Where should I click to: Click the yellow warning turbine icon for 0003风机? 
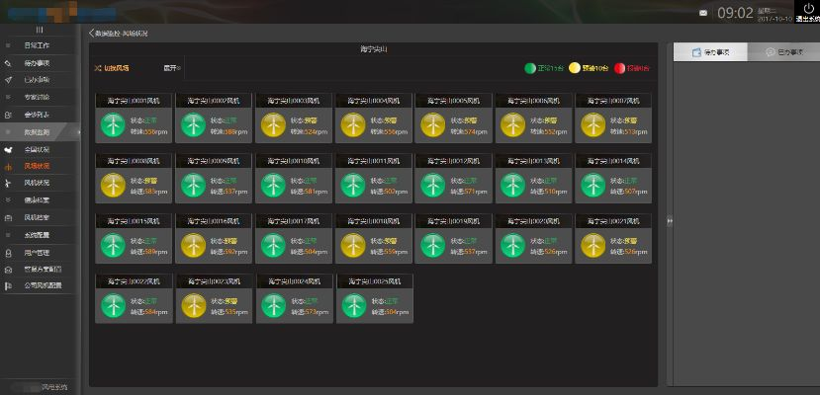pos(273,125)
